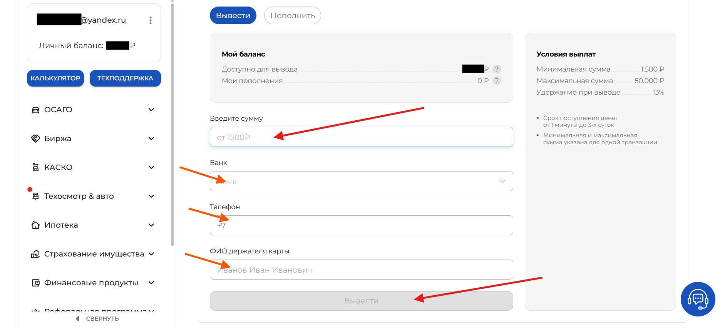Image resolution: width=725 pixels, height=328 pixels.
Task: Select the Вывести tab at top
Action: [233, 16]
